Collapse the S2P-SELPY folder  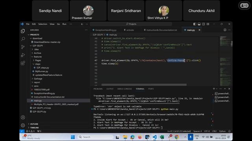38,46
